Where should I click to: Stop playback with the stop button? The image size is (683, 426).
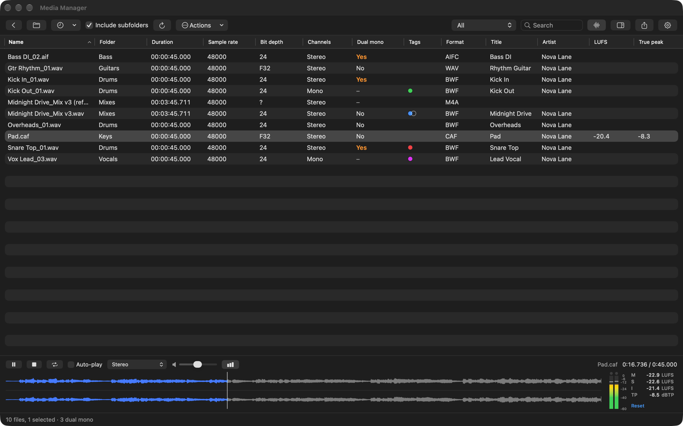tap(34, 364)
